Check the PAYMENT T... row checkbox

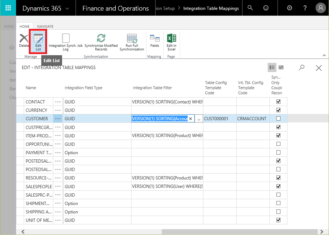(x=279, y=152)
